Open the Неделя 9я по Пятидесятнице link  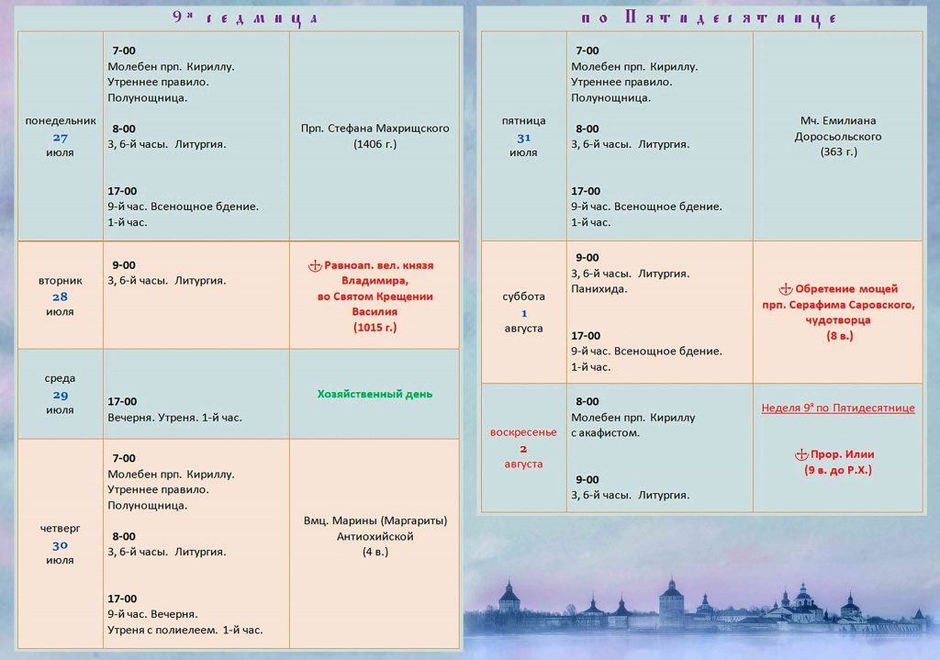(x=838, y=408)
